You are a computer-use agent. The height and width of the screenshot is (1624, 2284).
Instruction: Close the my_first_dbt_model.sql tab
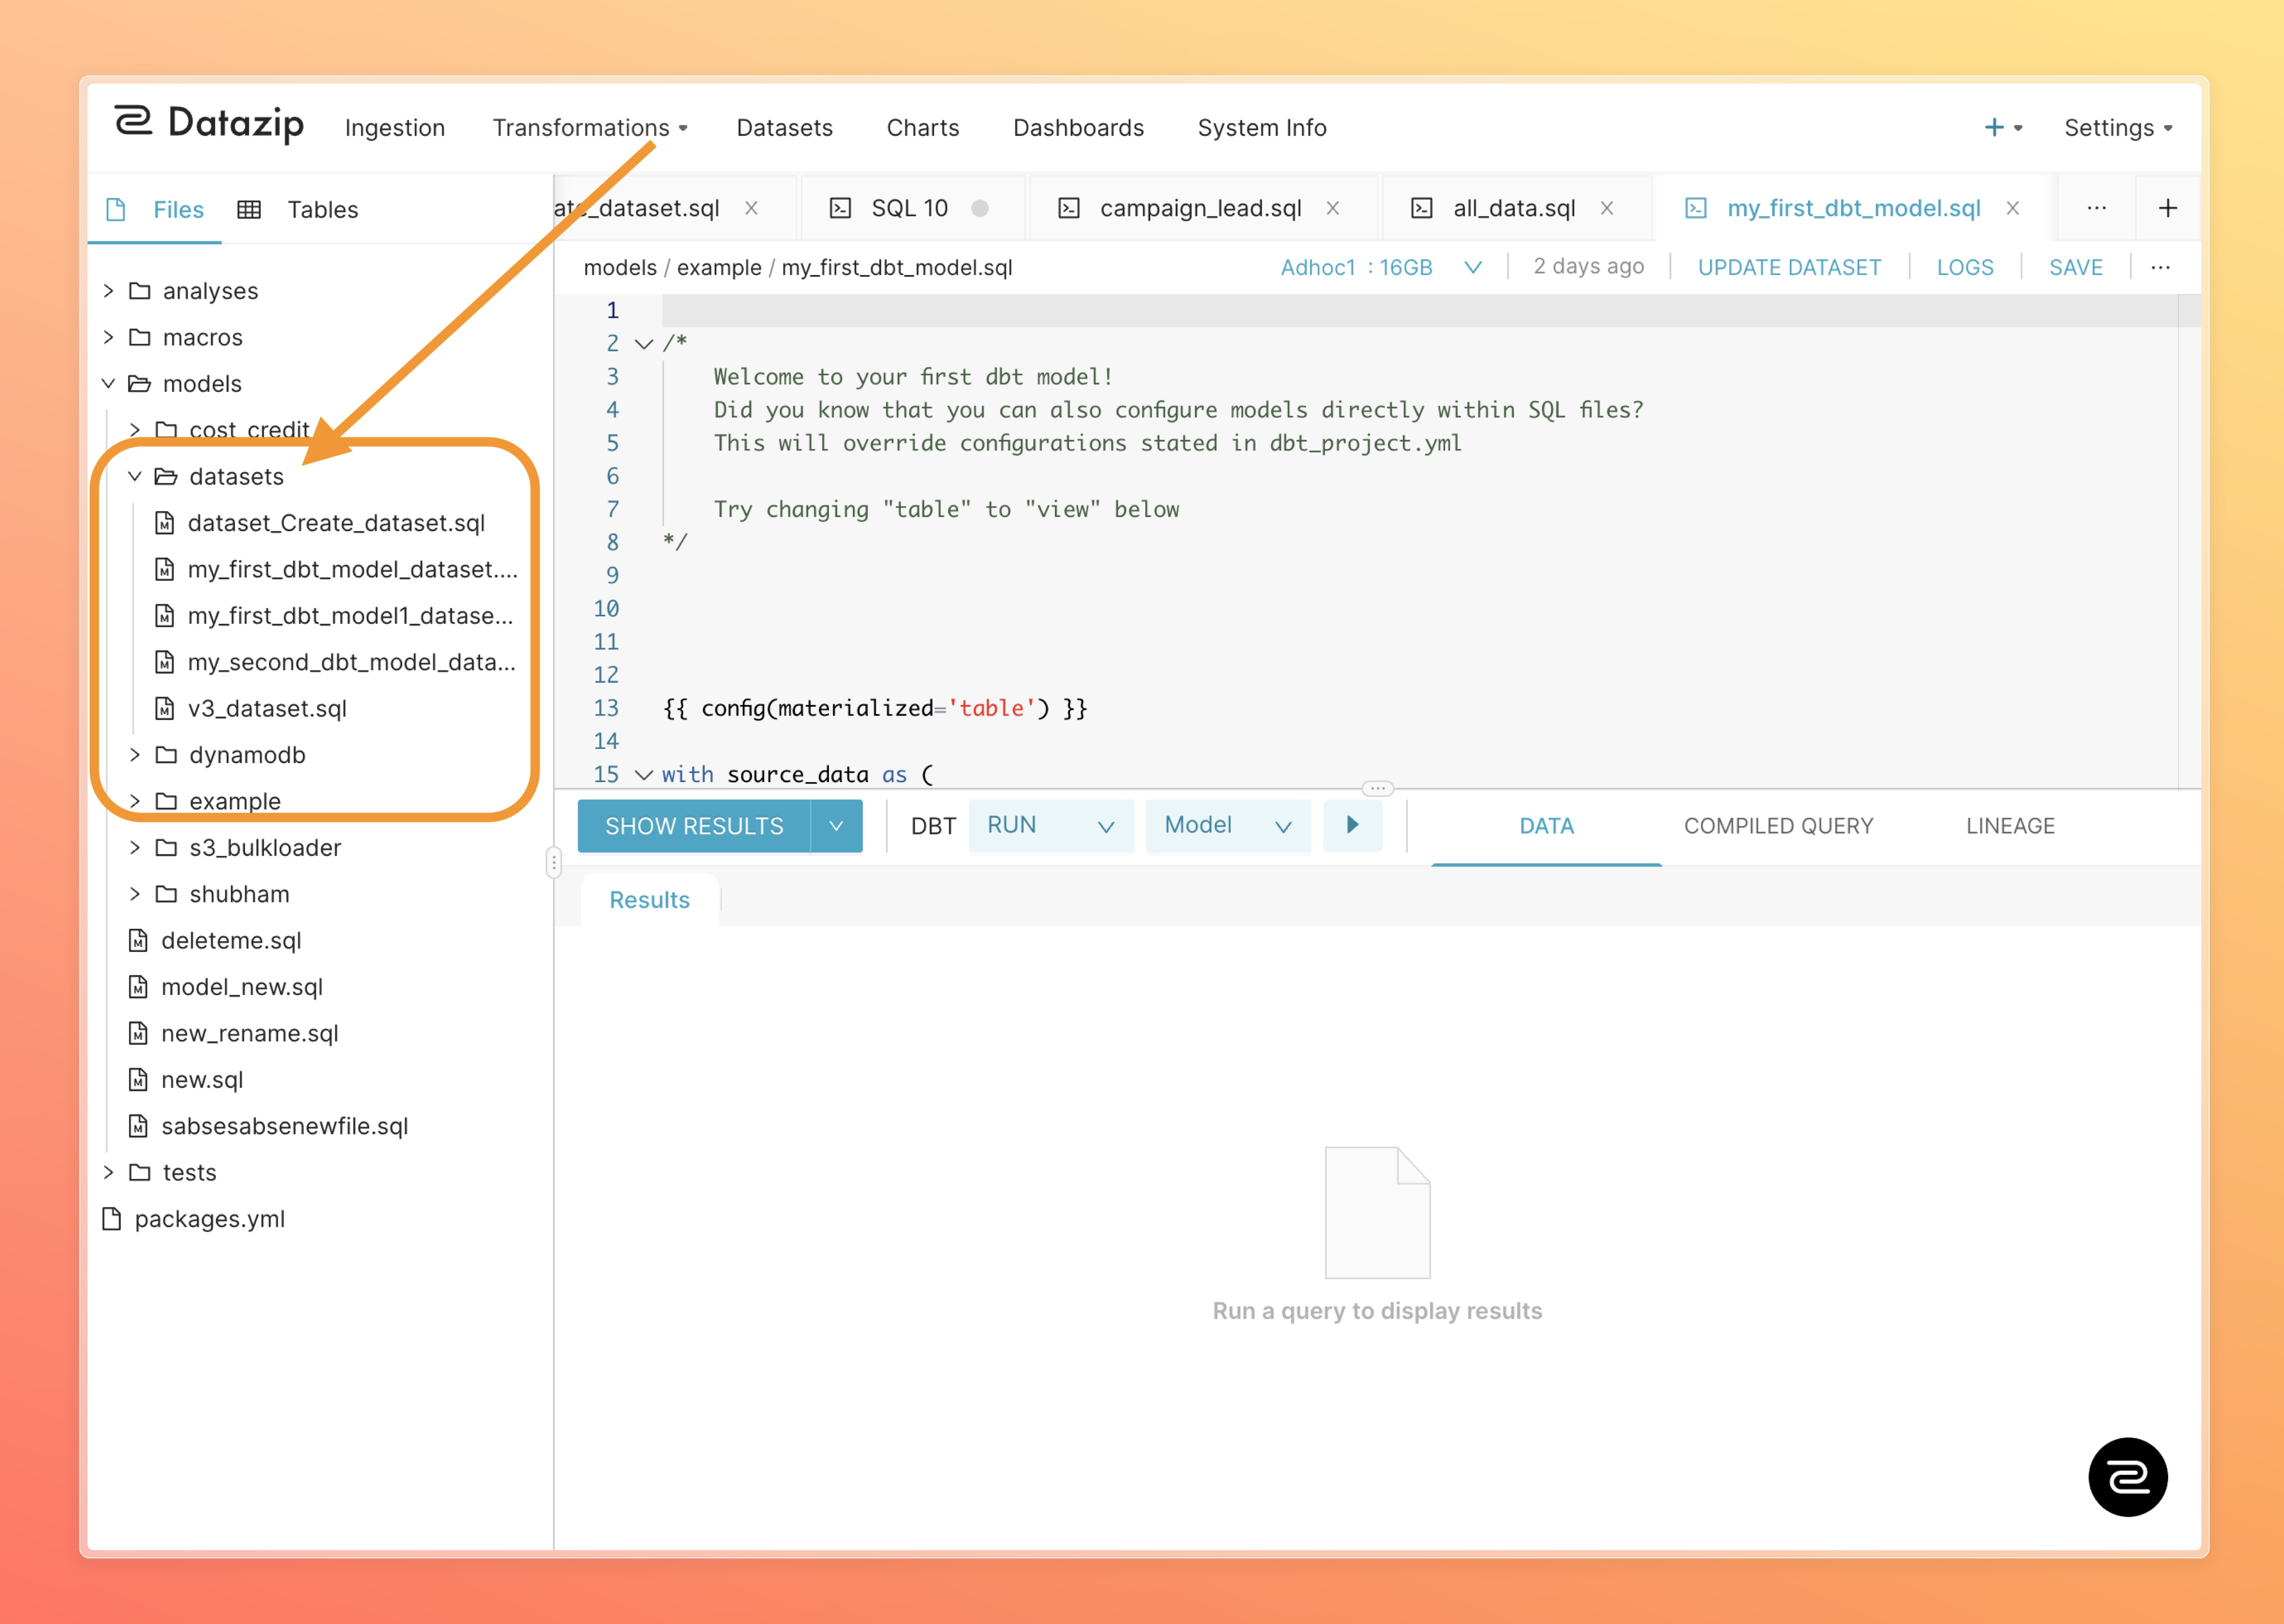(x=2012, y=208)
